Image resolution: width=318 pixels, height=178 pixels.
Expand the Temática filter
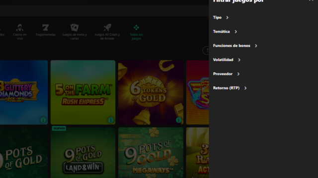pos(225,32)
